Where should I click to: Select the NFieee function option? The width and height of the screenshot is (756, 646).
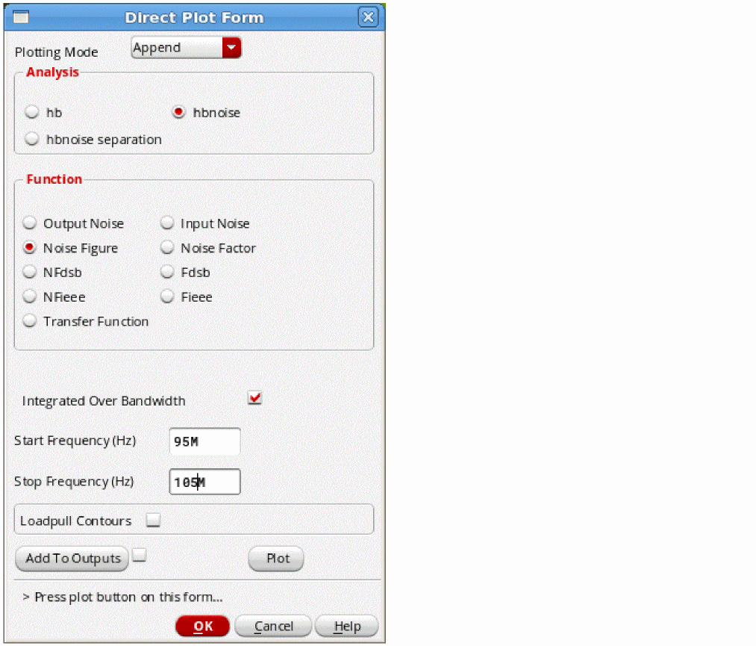[30, 296]
